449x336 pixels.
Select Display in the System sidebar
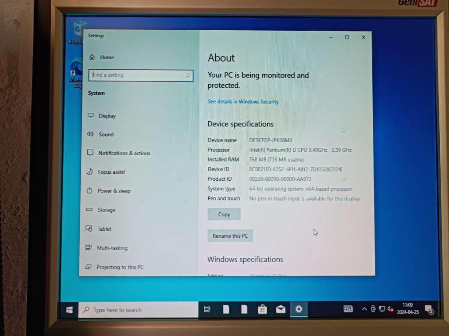point(107,116)
